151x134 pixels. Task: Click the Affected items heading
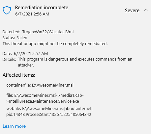coord(19,75)
